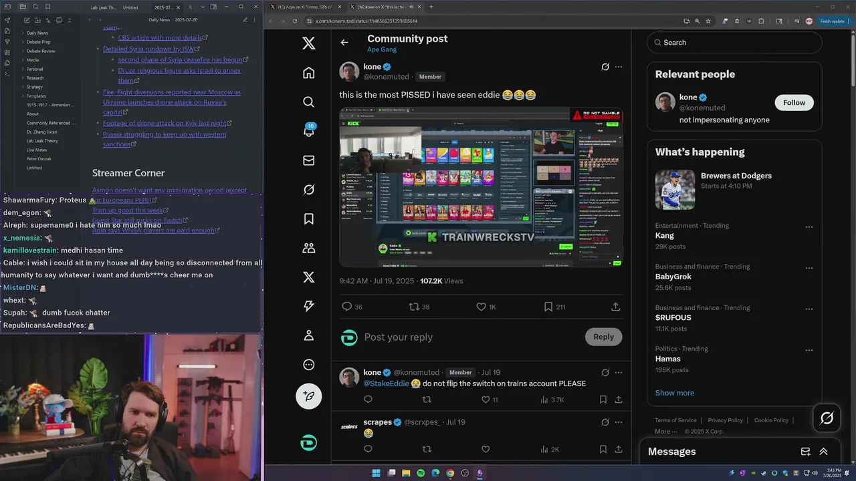Screen dimensions: 856x481
Task: Open Messages envelope icon in X sidebar
Action: tap(308, 160)
